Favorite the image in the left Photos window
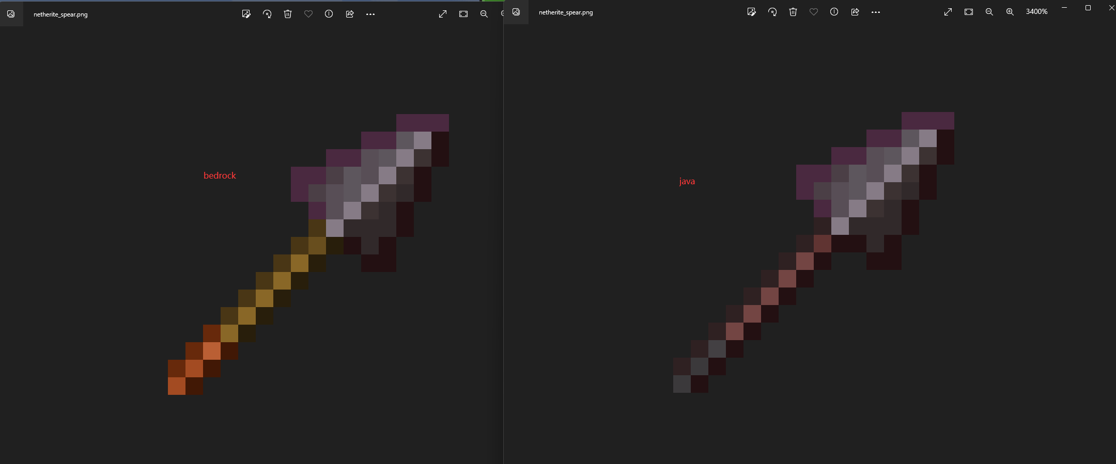Screen dimensions: 1116x464 coord(308,14)
